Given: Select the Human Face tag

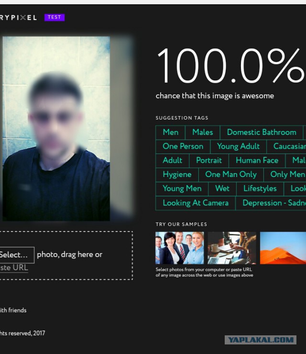Looking at the screenshot, I should 257,161.
